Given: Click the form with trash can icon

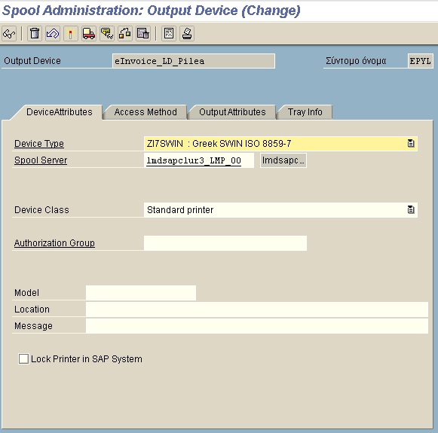Looking at the screenshot, I should click(x=143, y=34).
